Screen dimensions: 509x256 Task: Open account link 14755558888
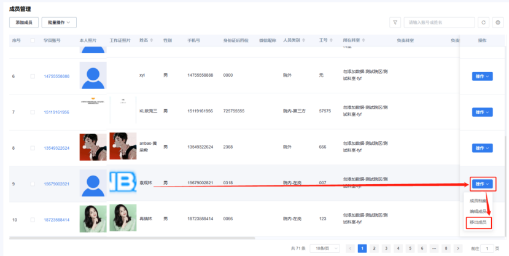tap(56, 76)
